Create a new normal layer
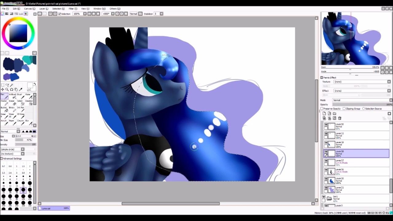393x221 pixels. (x=324, y=114)
